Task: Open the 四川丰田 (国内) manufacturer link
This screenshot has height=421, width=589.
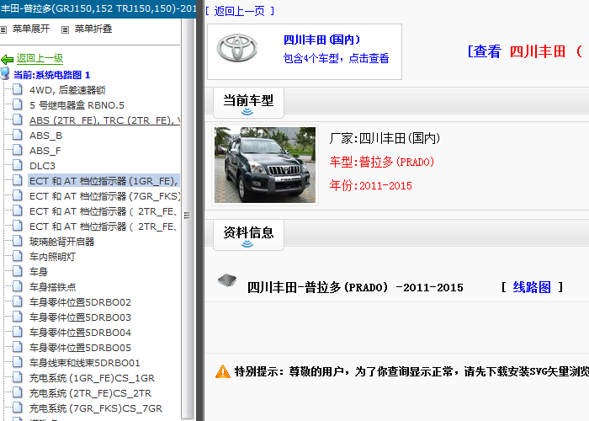Action: (x=322, y=40)
